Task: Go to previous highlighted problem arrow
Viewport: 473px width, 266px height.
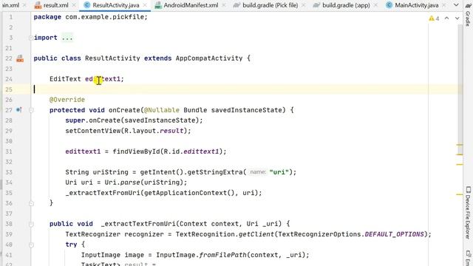Action: point(446,18)
